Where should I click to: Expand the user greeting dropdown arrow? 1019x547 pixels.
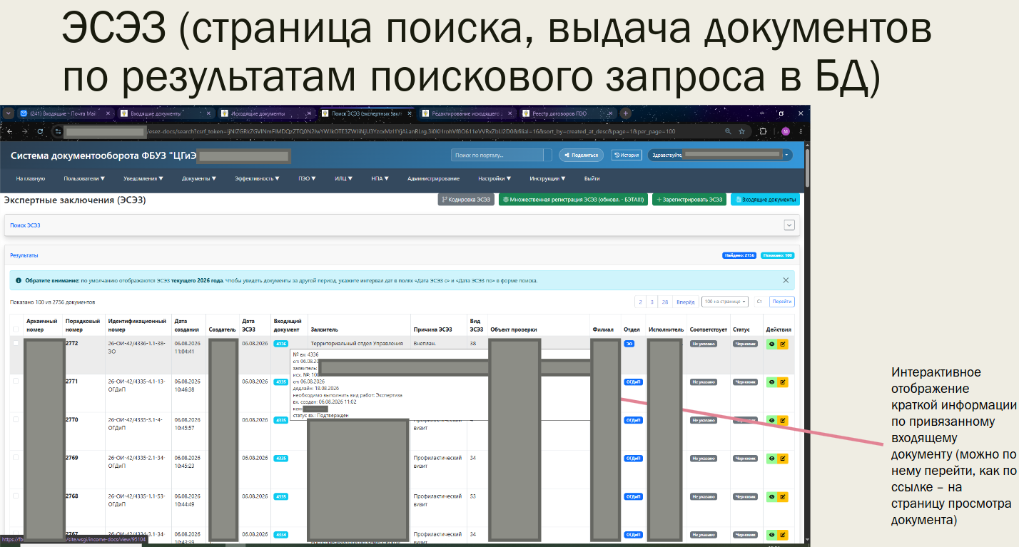coord(786,154)
